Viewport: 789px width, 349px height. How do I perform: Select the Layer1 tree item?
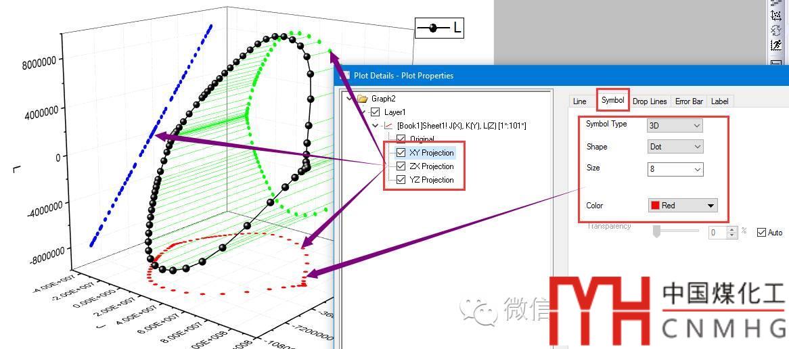(x=395, y=112)
